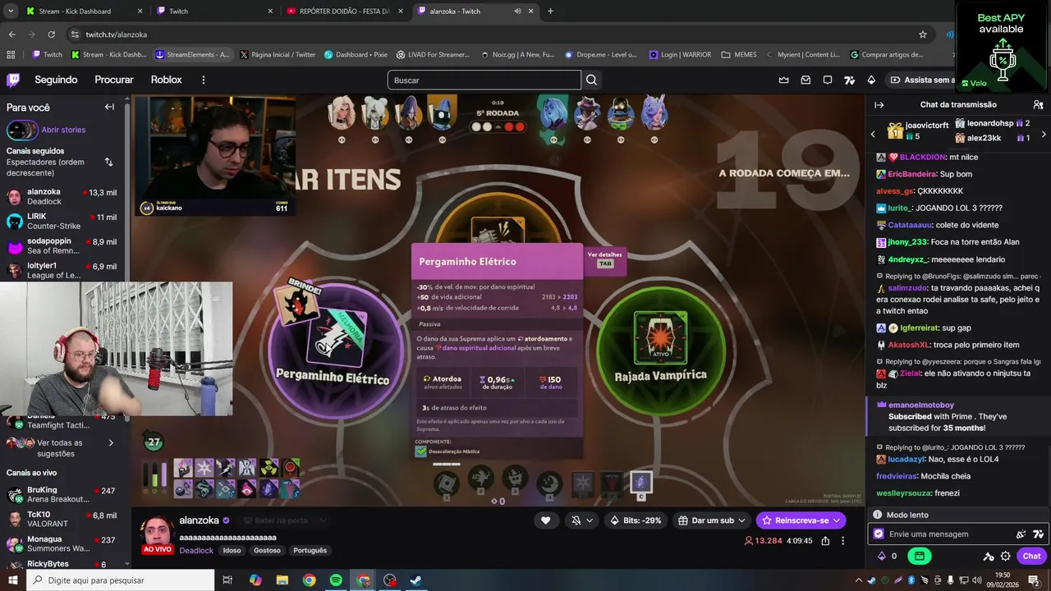This screenshot has height=591, width=1051.
Task: Click the Bits: -29% button
Action: click(x=636, y=520)
